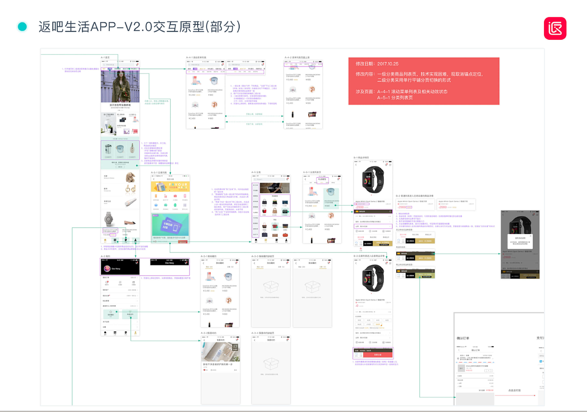Tap the search magnifier icon in the homepage search bar
Screen dimensions: 587x412
[105, 65]
